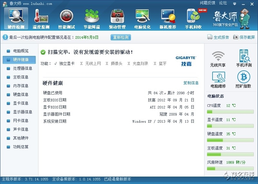Open 驱动管理 driver management
258x184 pixels.
pos(117,19)
